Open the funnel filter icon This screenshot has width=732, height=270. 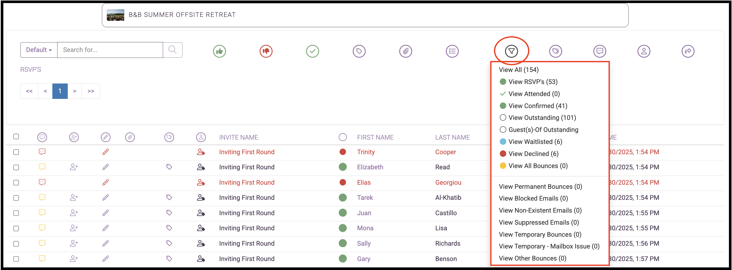[512, 51]
